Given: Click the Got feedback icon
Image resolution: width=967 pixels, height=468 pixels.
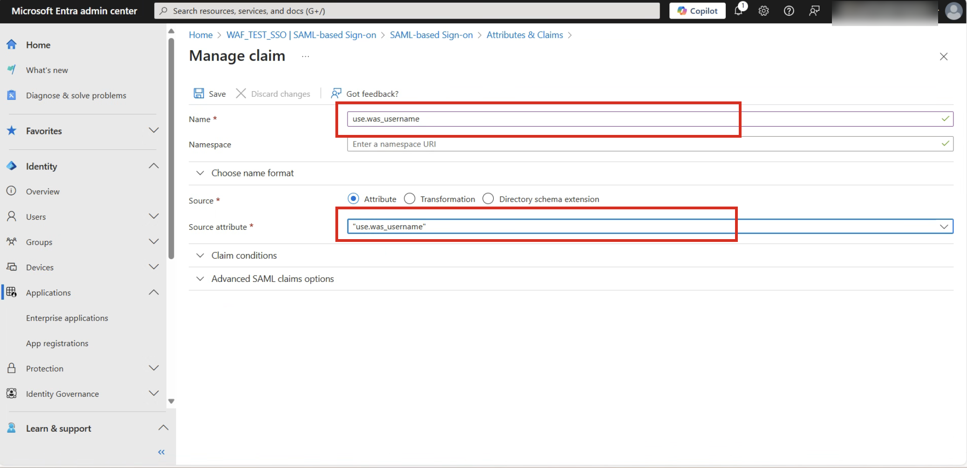Looking at the screenshot, I should click(336, 94).
